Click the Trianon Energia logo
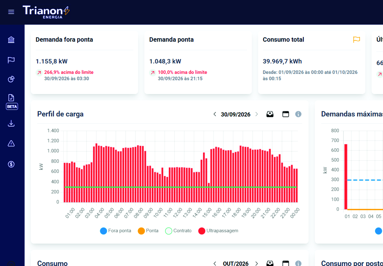 click(x=46, y=12)
